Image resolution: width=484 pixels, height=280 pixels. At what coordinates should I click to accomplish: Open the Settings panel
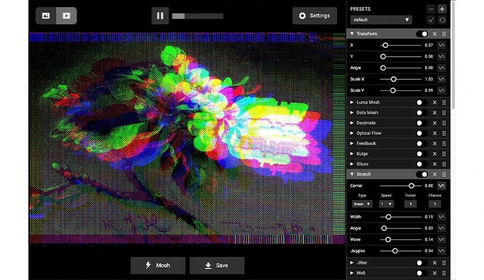click(314, 16)
